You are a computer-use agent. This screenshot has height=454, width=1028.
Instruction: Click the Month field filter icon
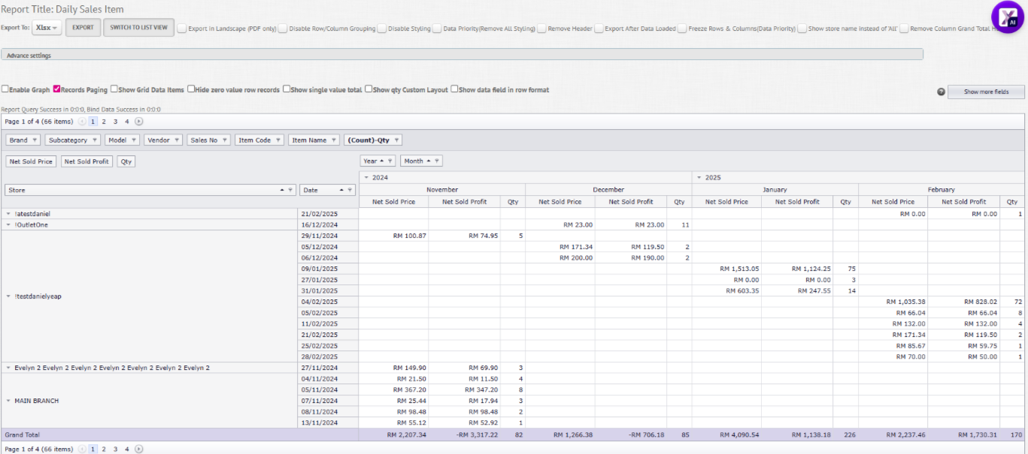[436, 161]
